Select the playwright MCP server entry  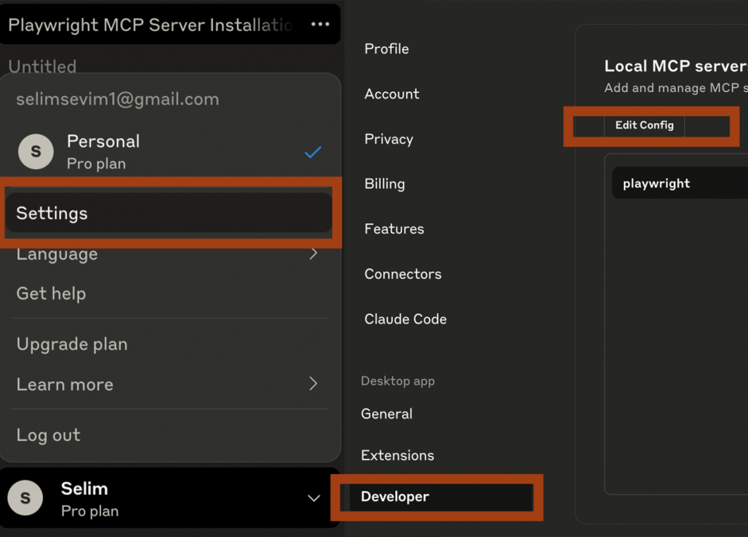click(656, 183)
